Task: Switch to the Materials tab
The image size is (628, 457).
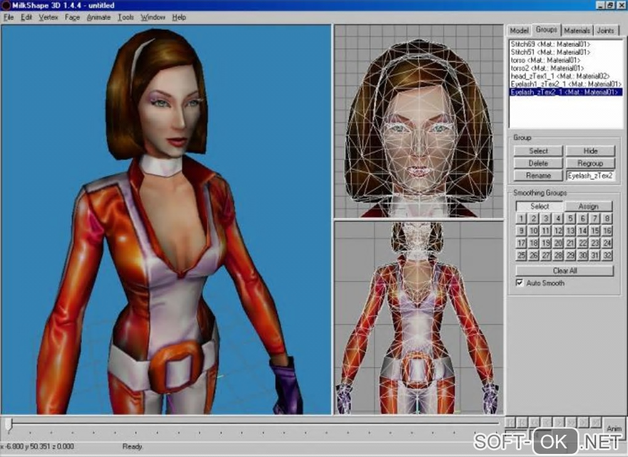Action: 577,30
